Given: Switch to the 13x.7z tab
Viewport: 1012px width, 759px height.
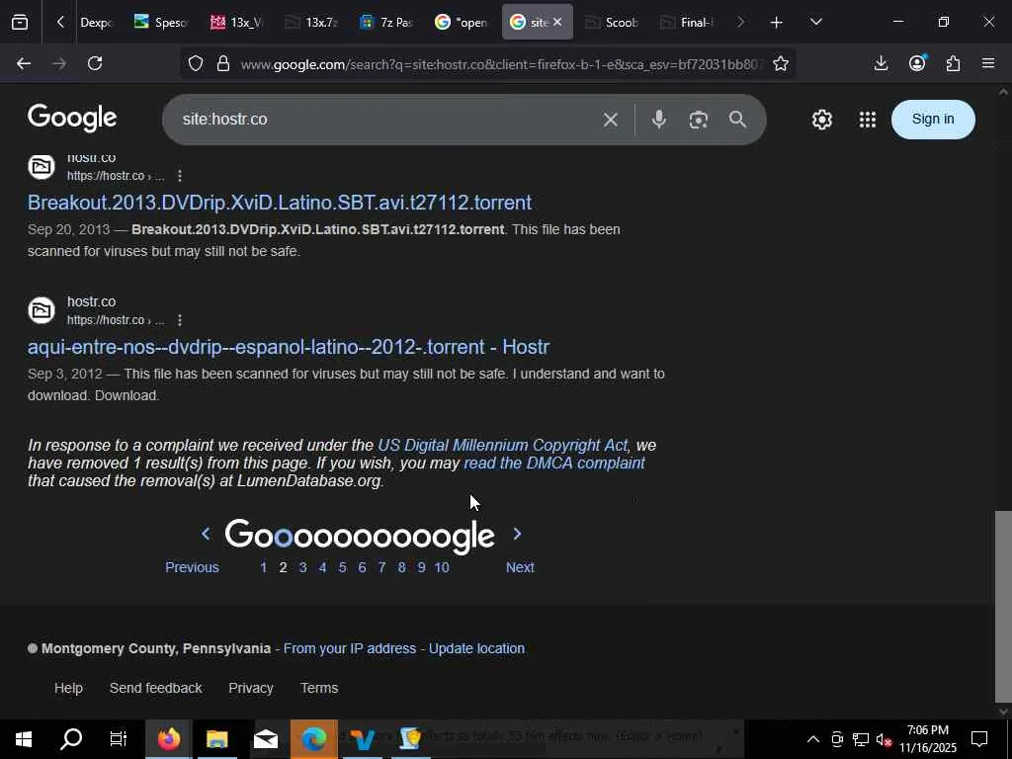Looking at the screenshot, I should coord(312,23).
